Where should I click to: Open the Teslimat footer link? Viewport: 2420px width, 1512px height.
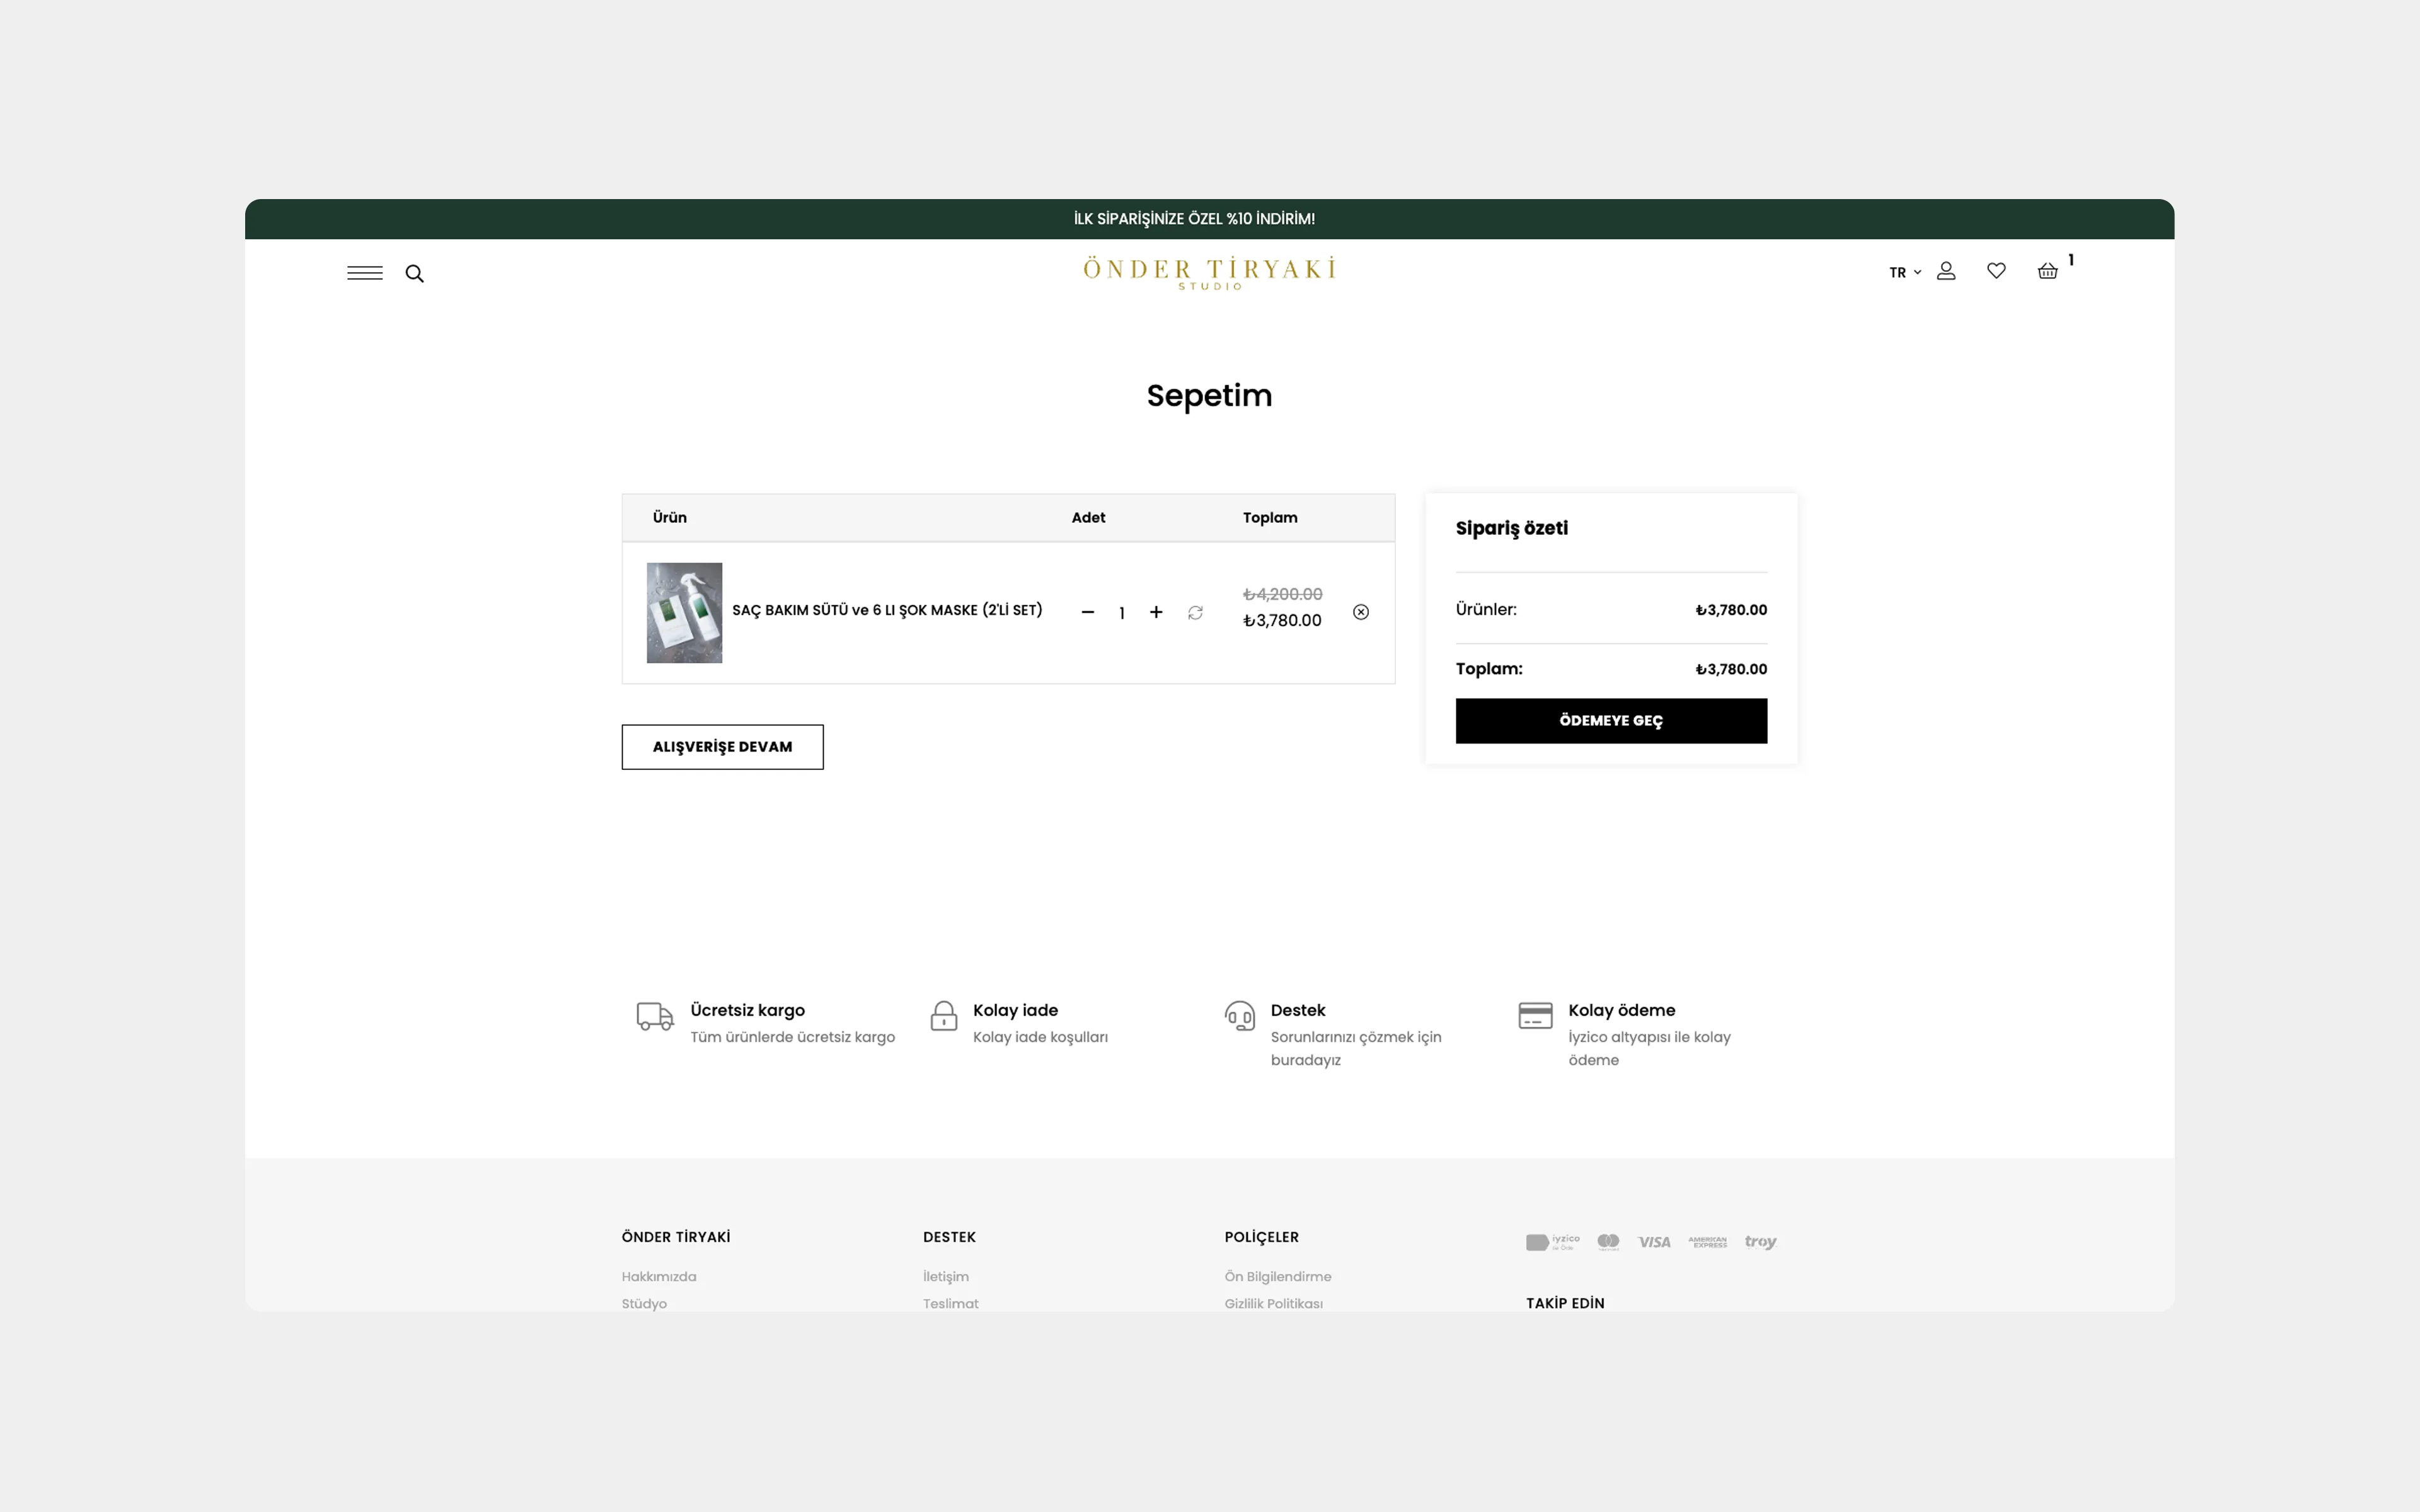click(x=951, y=1304)
